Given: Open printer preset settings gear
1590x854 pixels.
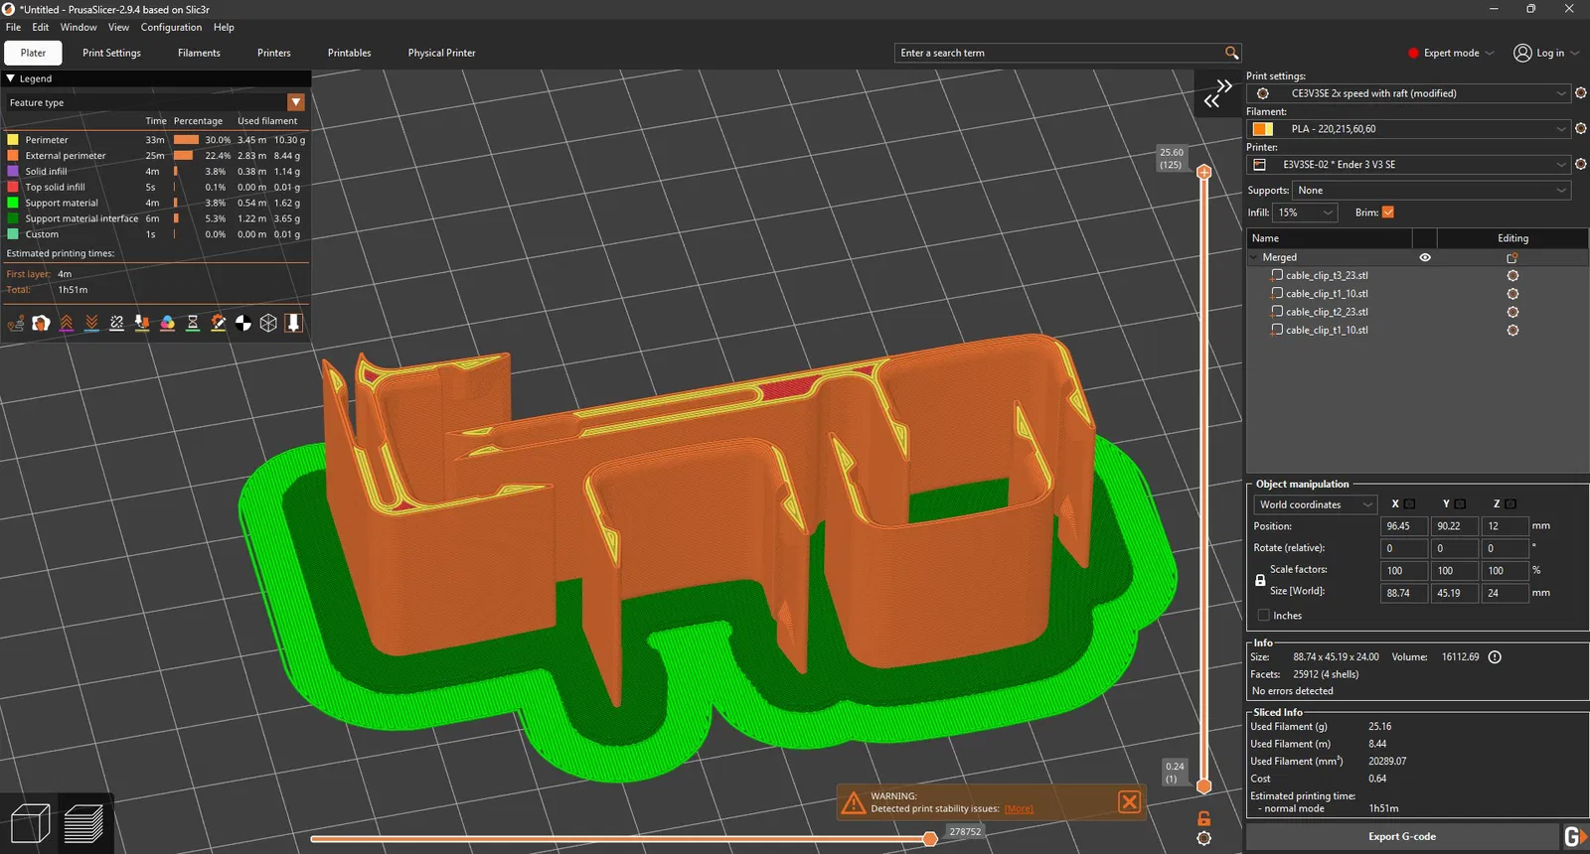Looking at the screenshot, I should coord(1581,165).
